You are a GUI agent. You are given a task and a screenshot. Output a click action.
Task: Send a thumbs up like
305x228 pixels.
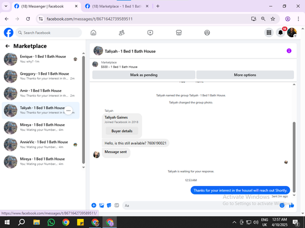coord(292,206)
